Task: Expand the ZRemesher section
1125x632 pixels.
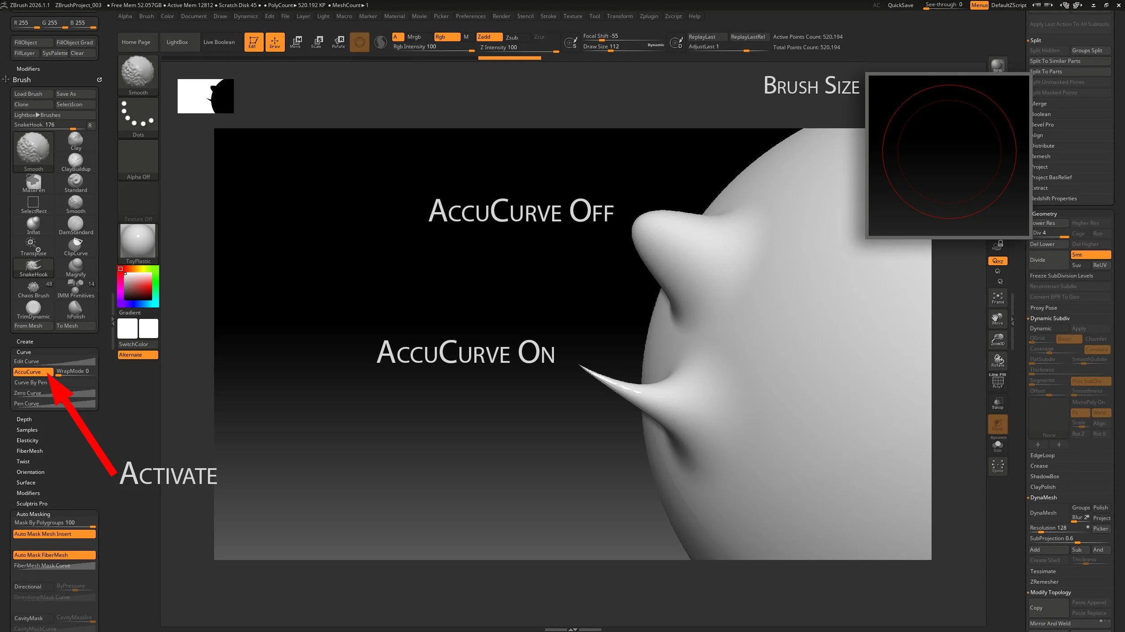Action: tap(1044, 582)
